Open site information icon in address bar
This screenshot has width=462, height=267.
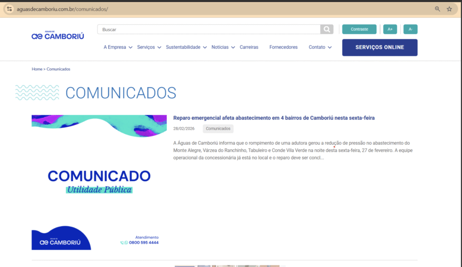(9, 9)
